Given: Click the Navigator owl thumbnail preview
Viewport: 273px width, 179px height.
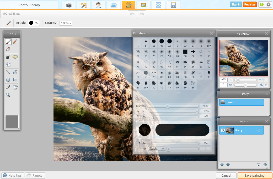Looking at the screenshot, I should tap(244, 58).
